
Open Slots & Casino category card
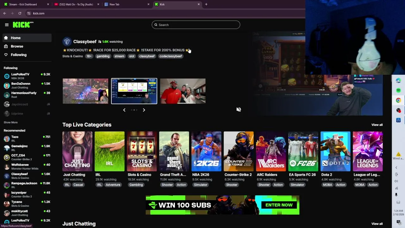pos(142,151)
